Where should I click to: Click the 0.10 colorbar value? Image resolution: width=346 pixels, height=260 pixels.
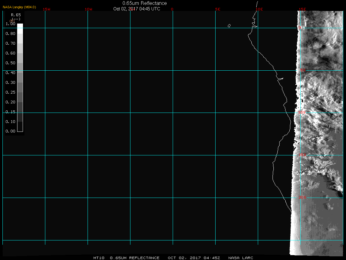pyautogui.click(x=10, y=122)
